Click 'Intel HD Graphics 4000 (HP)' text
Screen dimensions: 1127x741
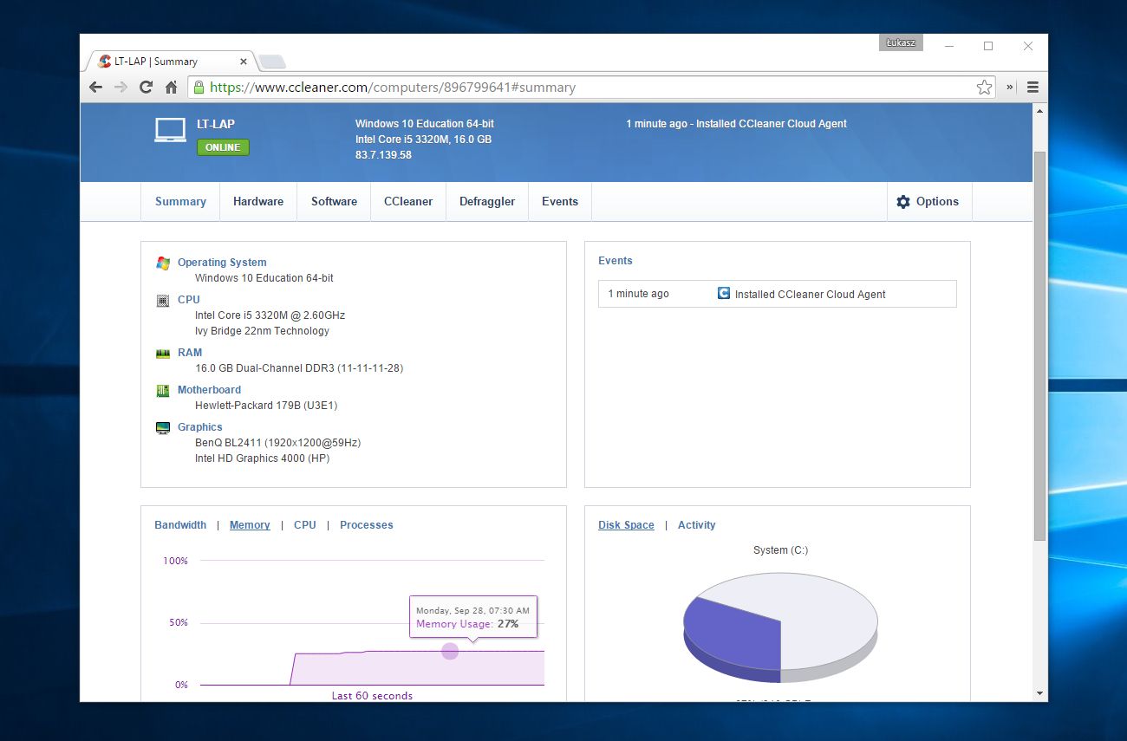(262, 458)
